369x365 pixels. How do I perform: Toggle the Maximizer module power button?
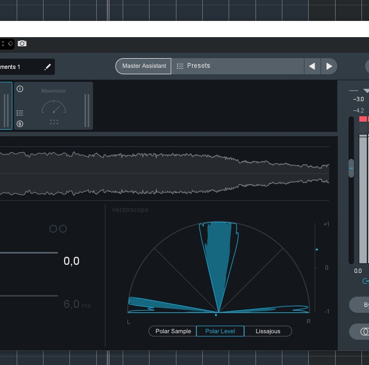20,89
